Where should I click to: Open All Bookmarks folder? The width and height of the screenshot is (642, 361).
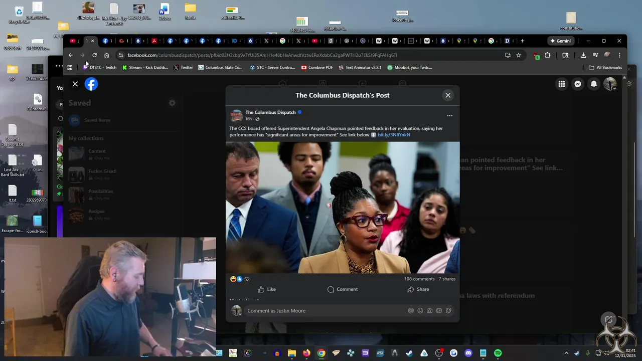pos(605,68)
